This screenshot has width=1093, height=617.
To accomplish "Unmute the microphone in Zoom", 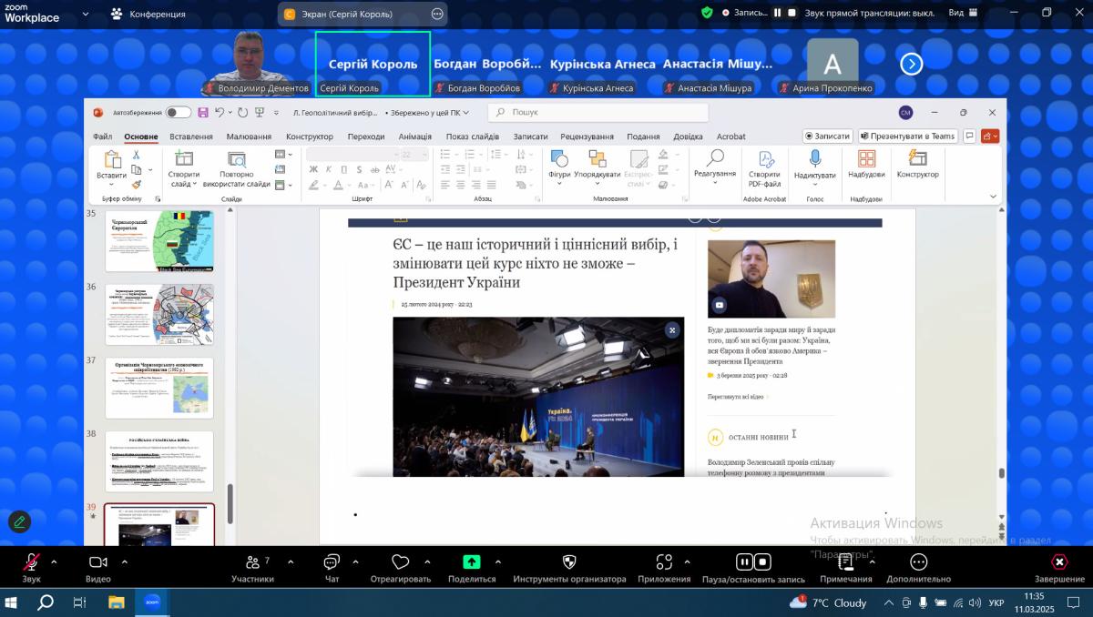I will [x=31, y=563].
